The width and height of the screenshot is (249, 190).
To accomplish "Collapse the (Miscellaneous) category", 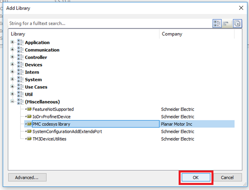I will click(12, 102).
